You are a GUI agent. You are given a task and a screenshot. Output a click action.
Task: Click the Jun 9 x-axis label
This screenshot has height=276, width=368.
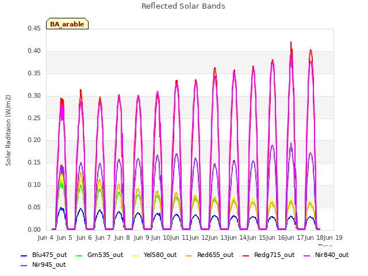[x=141, y=237]
